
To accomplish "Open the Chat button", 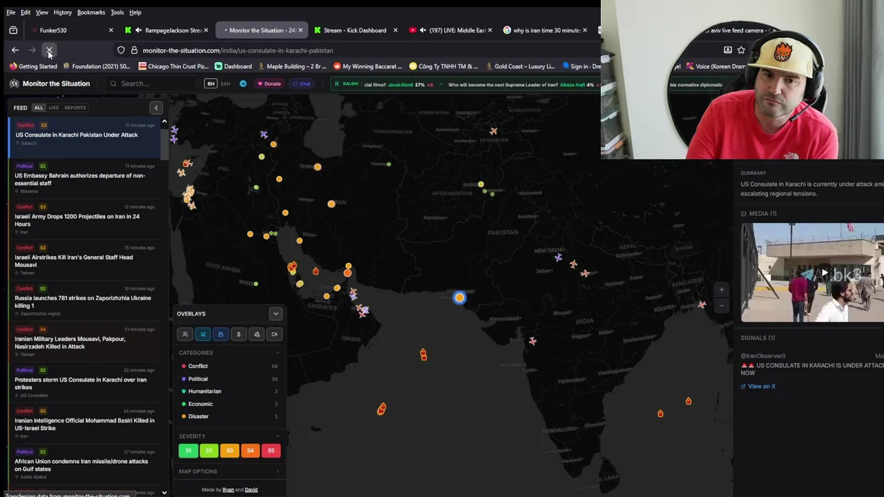I will [301, 84].
